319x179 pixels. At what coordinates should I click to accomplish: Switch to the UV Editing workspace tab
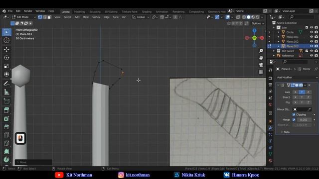[x=111, y=12]
